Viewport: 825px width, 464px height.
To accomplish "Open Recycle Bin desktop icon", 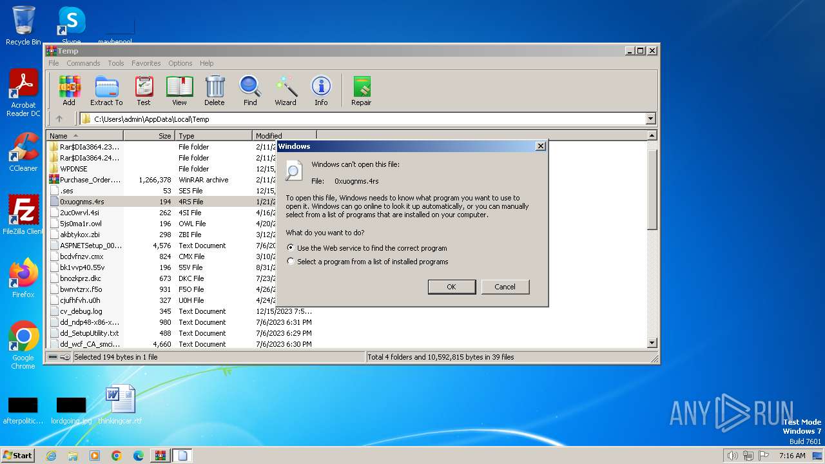I will [x=23, y=26].
